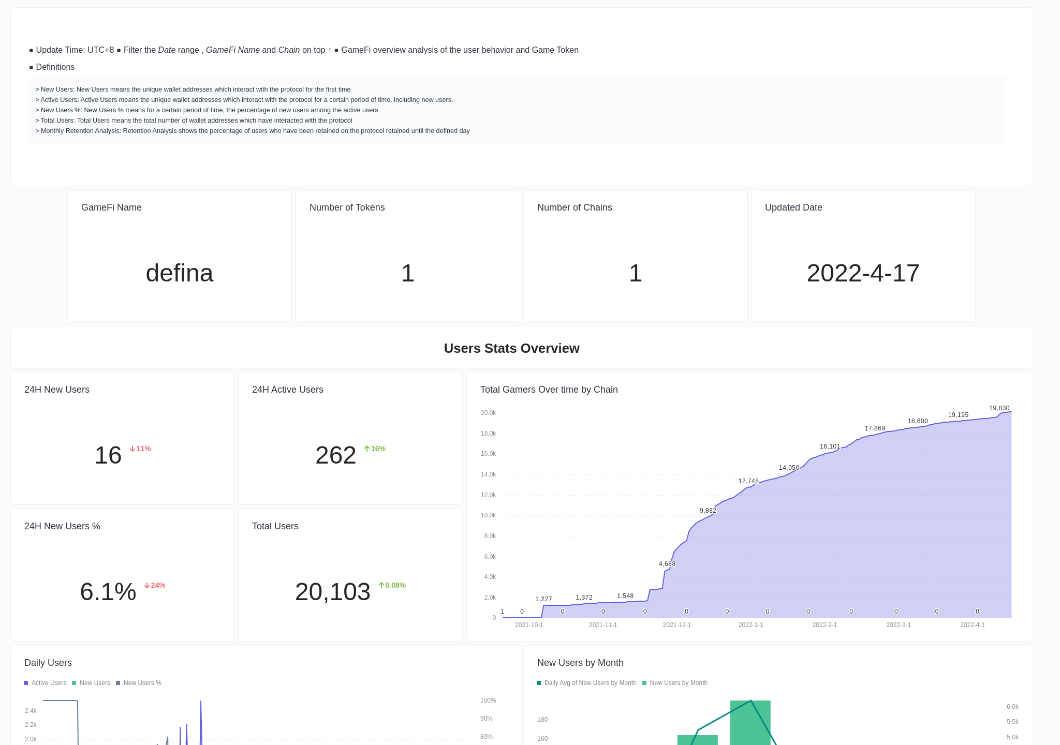The image size is (1060, 745).
Task: Click the Monthly Retention Analysis definition line
Action: coord(253,131)
